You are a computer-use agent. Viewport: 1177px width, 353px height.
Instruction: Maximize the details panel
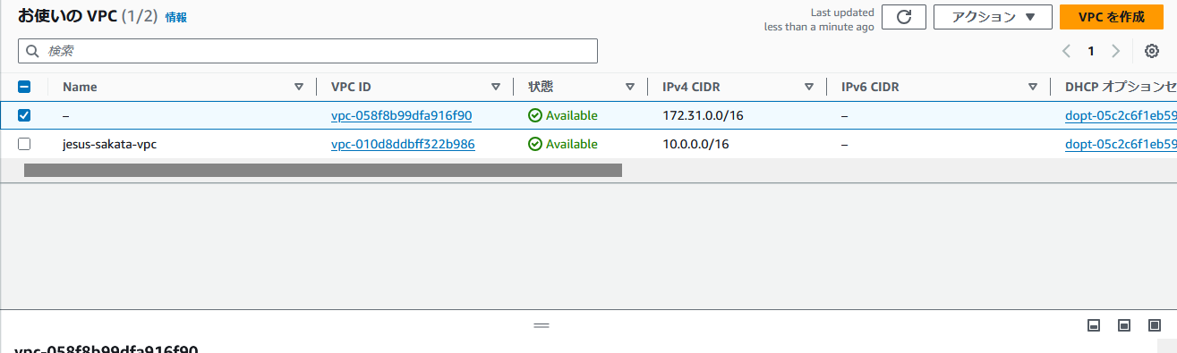click(1155, 325)
